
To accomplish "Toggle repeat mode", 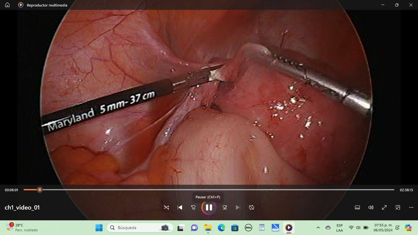I will coord(251,208).
